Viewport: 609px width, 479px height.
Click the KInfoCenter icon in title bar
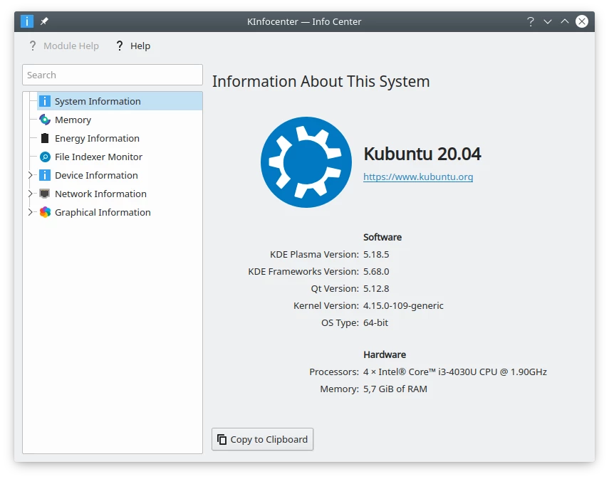tap(26, 21)
